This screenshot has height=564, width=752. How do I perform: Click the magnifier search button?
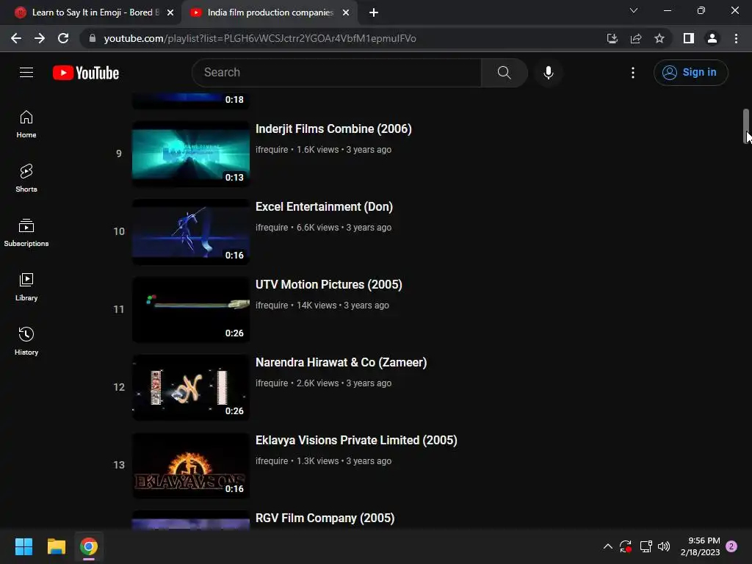(x=504, y=73)
